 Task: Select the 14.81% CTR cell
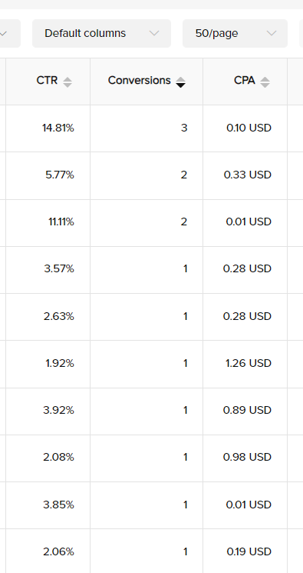[x=48, y=128]
